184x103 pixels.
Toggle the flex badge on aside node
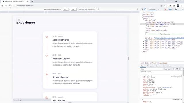(x=172, y=22)
